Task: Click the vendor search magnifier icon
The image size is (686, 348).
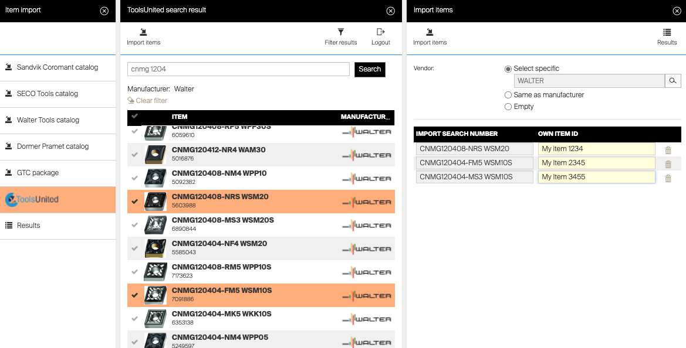Action: tap(673, 81)
